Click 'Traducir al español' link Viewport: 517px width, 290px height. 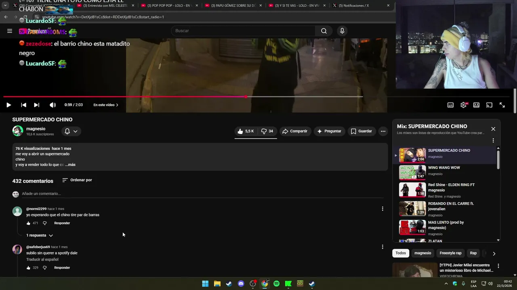click(42, 259)
